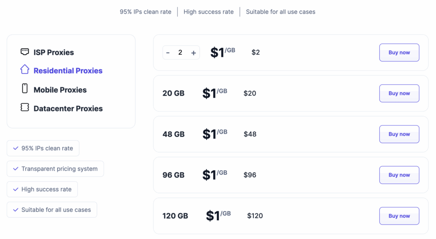The width and height of the screenshot is (436, 239).
Task: Click checkmark beside Suitable for all use cases
Action: pos(16,210)
